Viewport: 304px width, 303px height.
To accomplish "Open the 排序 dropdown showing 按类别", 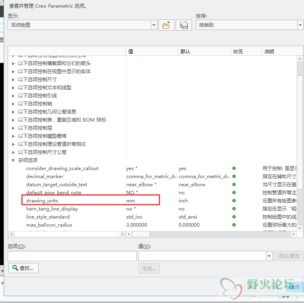I will click(300, 25).
